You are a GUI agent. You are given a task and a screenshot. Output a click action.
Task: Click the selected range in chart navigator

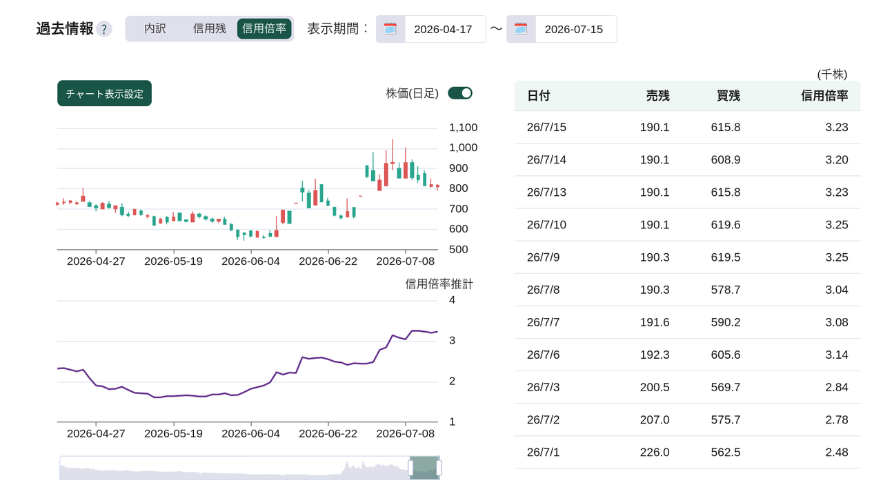click(424, 468)
